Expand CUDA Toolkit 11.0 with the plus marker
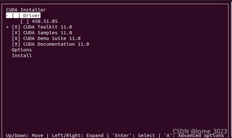232x138 pixels. point(7,27)
